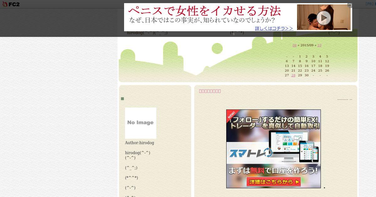The image size is (376, 197).
Task: Click the Author:hirodog text
Action: 139,143
